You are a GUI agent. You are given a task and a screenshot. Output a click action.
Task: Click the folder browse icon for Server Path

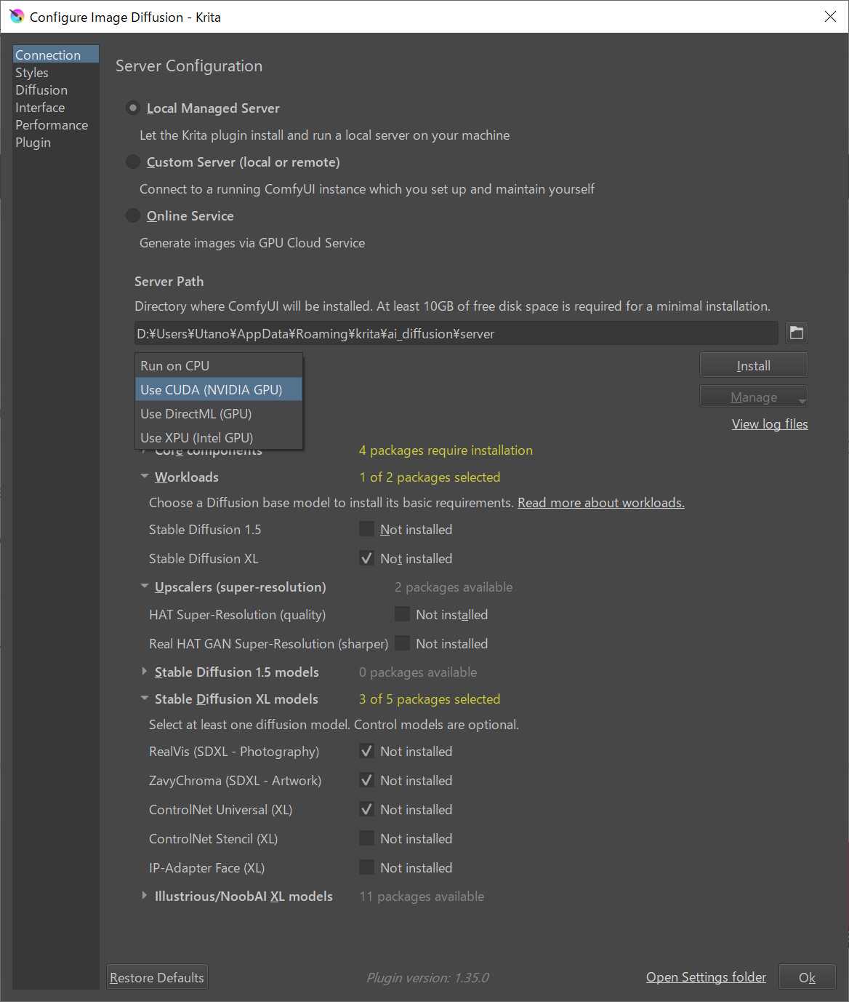tap(797, 333)
